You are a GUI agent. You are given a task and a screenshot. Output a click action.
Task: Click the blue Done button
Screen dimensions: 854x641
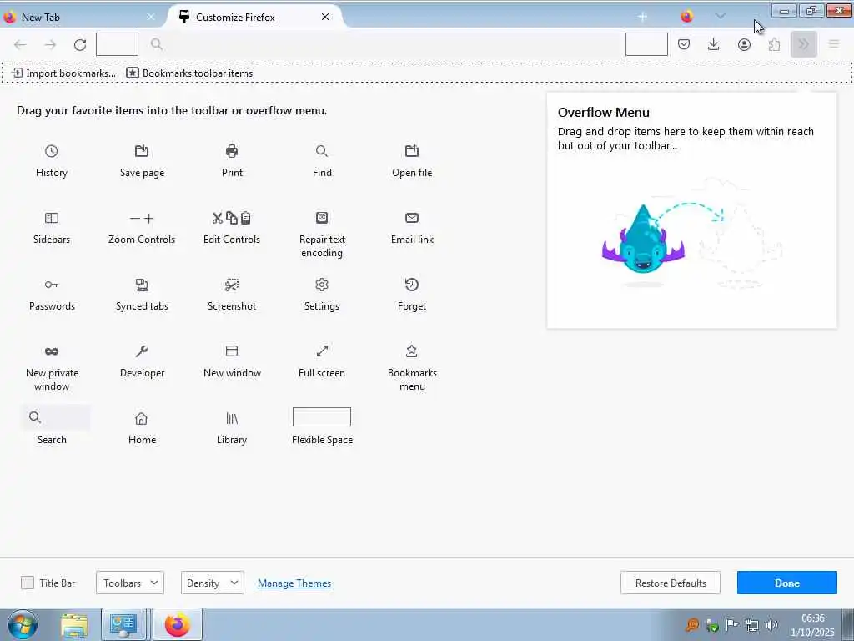coord(787,583)
